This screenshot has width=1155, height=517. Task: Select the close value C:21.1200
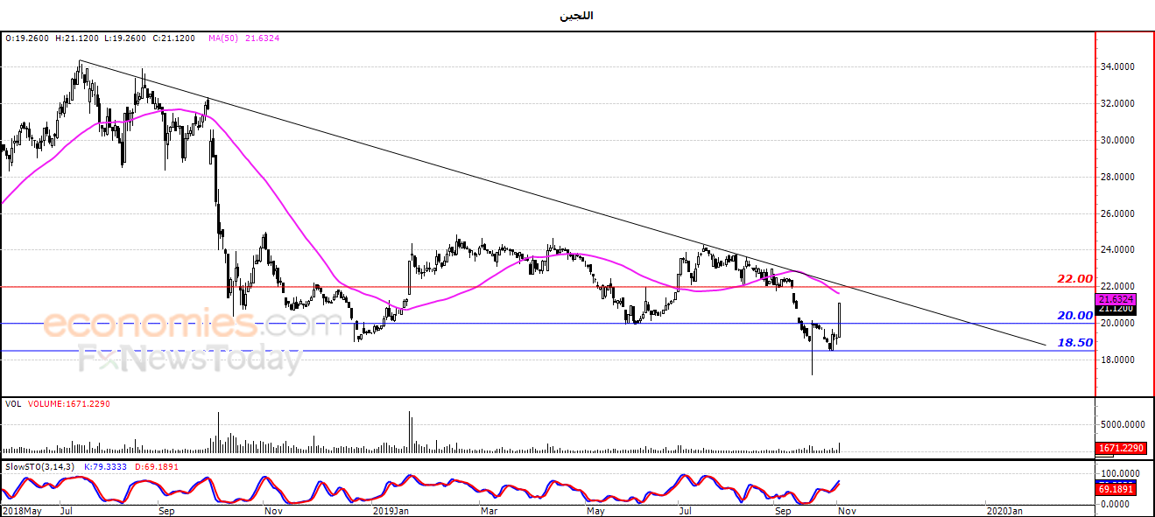[175, 38]
